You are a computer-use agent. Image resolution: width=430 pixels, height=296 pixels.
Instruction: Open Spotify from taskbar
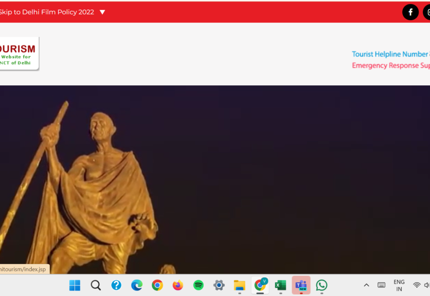(x=199, y=285)
